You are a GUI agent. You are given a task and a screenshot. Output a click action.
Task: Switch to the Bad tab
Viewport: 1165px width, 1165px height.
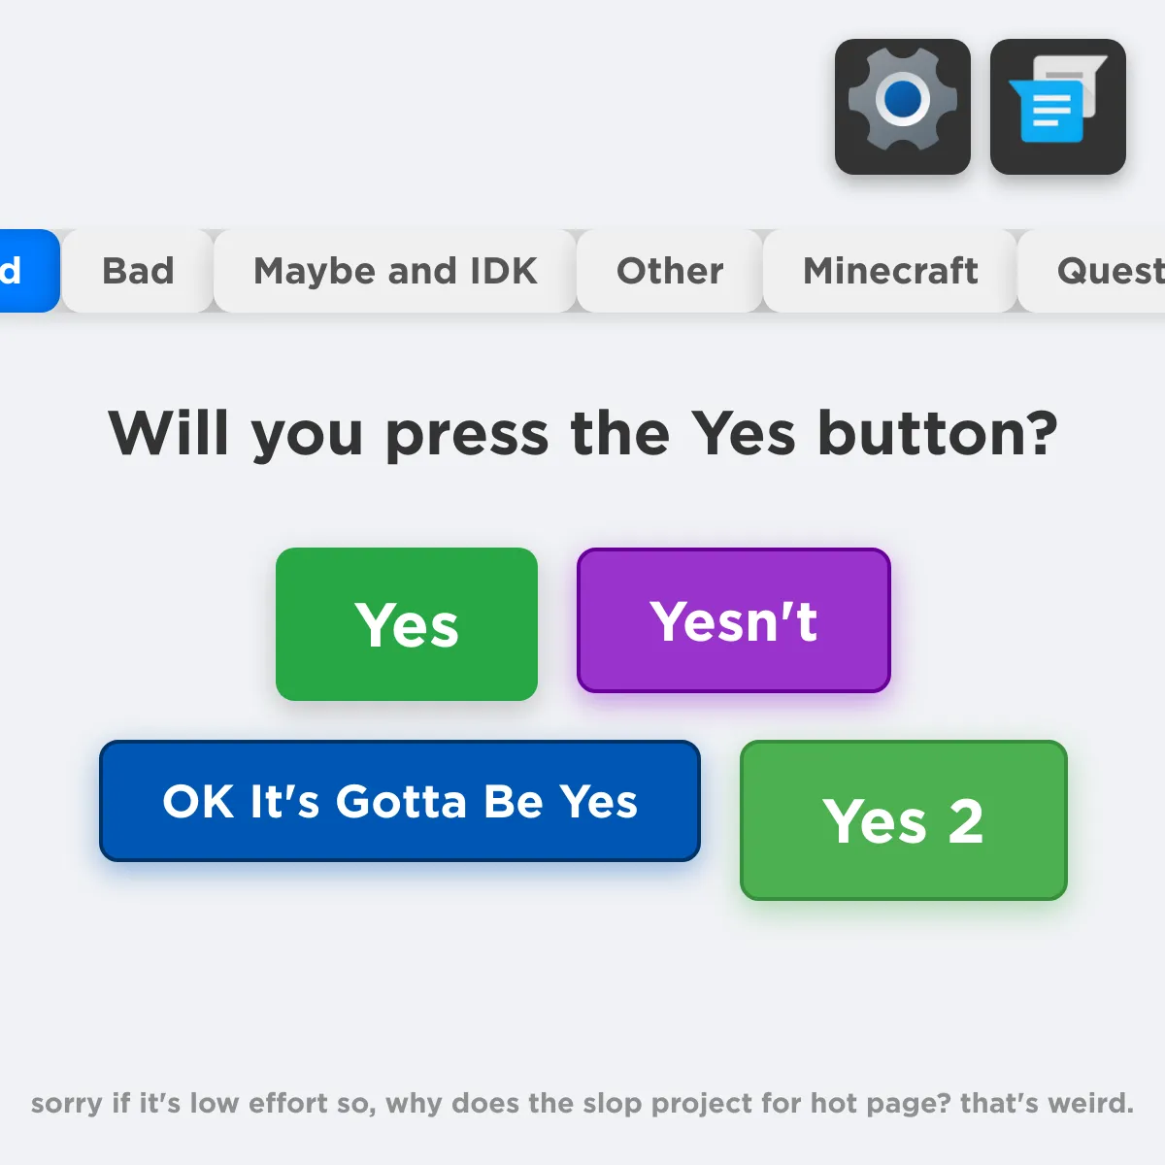(138, 271)
